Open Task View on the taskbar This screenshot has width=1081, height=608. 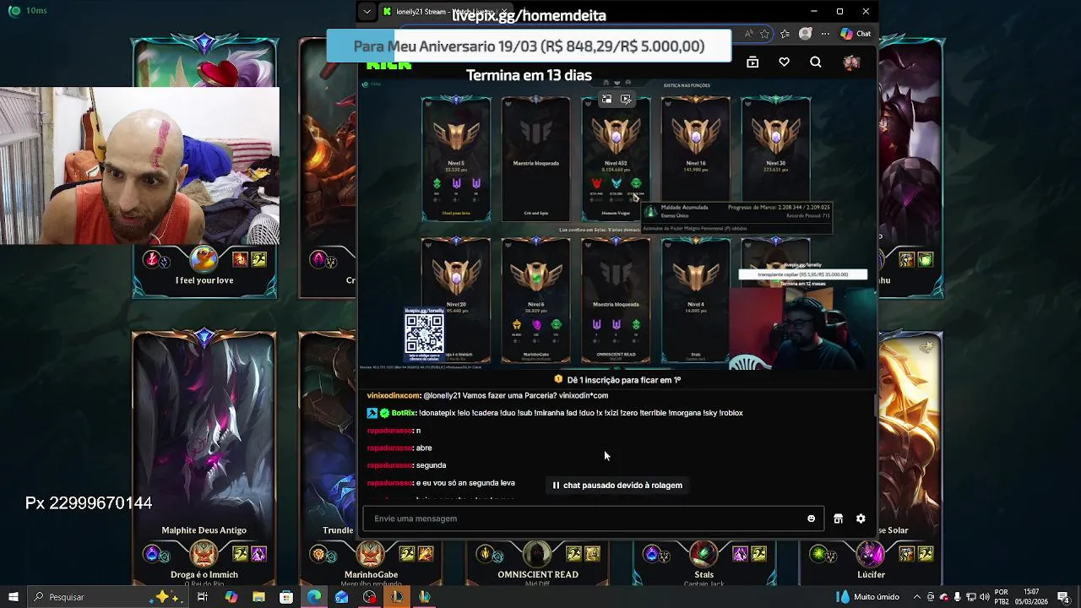pyautogui.click(x=203, y=597)
